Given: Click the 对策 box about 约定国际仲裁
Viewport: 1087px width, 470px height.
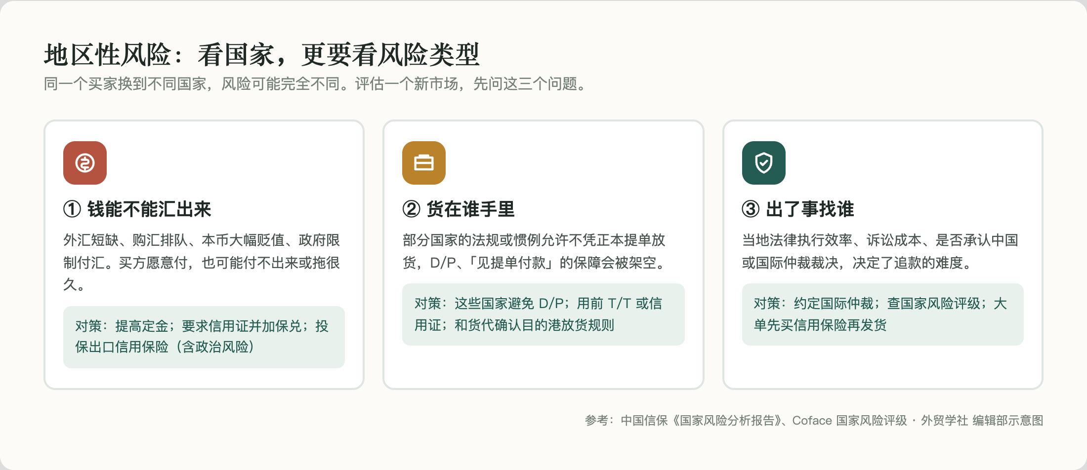Looking at the screenshot, I should tap(883, 314).
